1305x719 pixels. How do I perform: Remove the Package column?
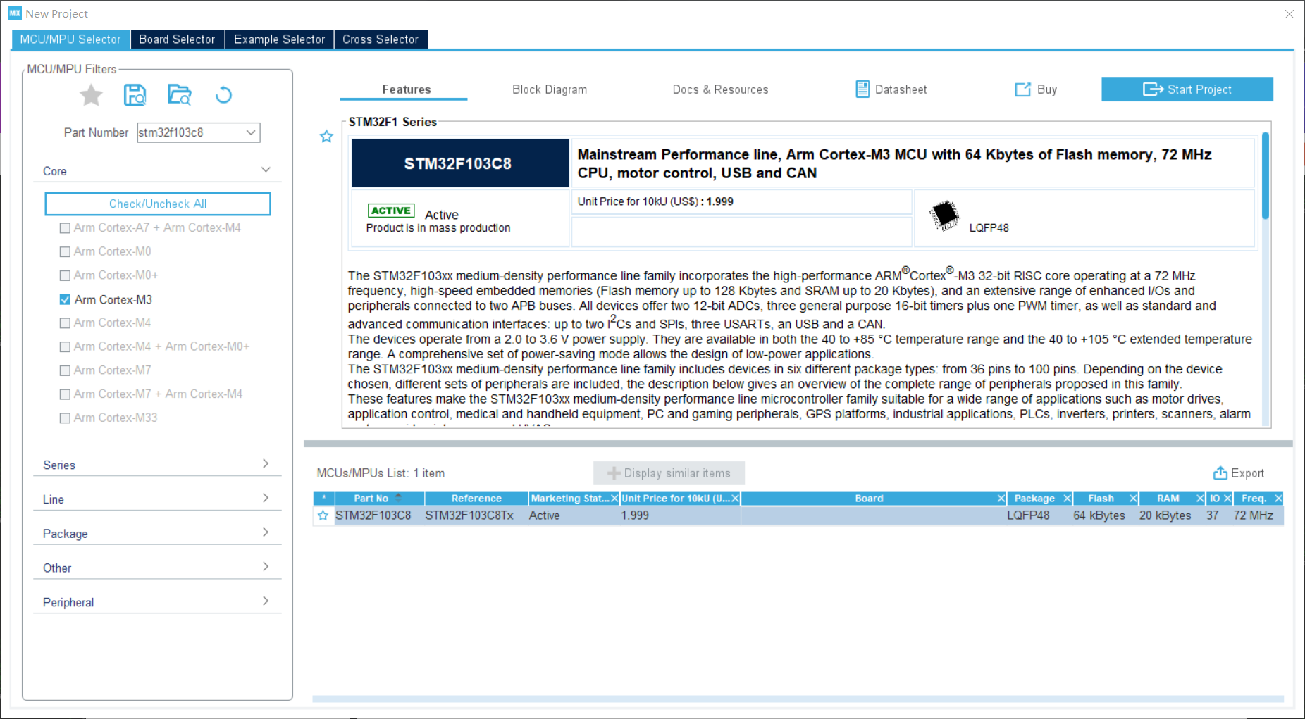coord(1067,499)
